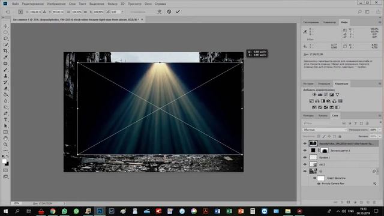Open Windows Start menu

[5, 211]
